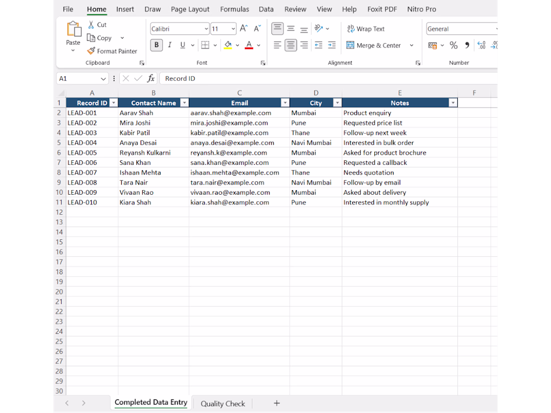551x413 pixels.
Task: Click the formula bar showing Record ID
Action: [329, 78]
